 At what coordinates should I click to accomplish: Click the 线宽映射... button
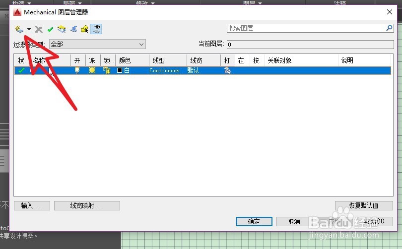[87, 205]
